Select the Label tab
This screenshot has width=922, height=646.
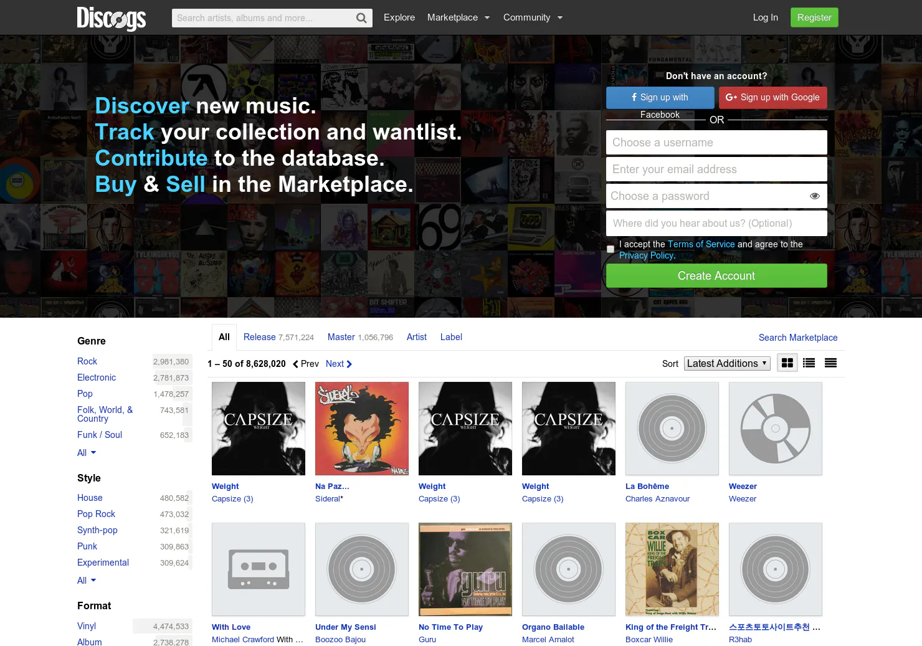[x=451, y=337]
